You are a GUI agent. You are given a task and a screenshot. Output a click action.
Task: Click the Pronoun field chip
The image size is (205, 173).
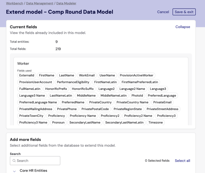(x=58, y=122)
